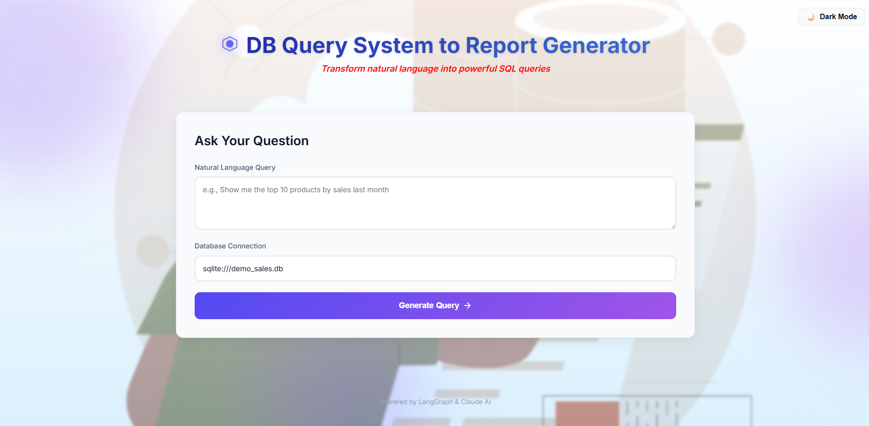Click the 'Ask Your Question' heading
The height and width of the screenshot is (426, 869).
(x=252, y=141)
